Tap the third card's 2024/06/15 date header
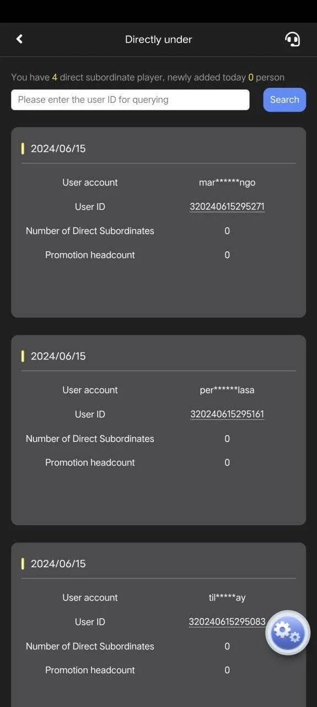Screen dimensions: 317x707 coord(58,563)
